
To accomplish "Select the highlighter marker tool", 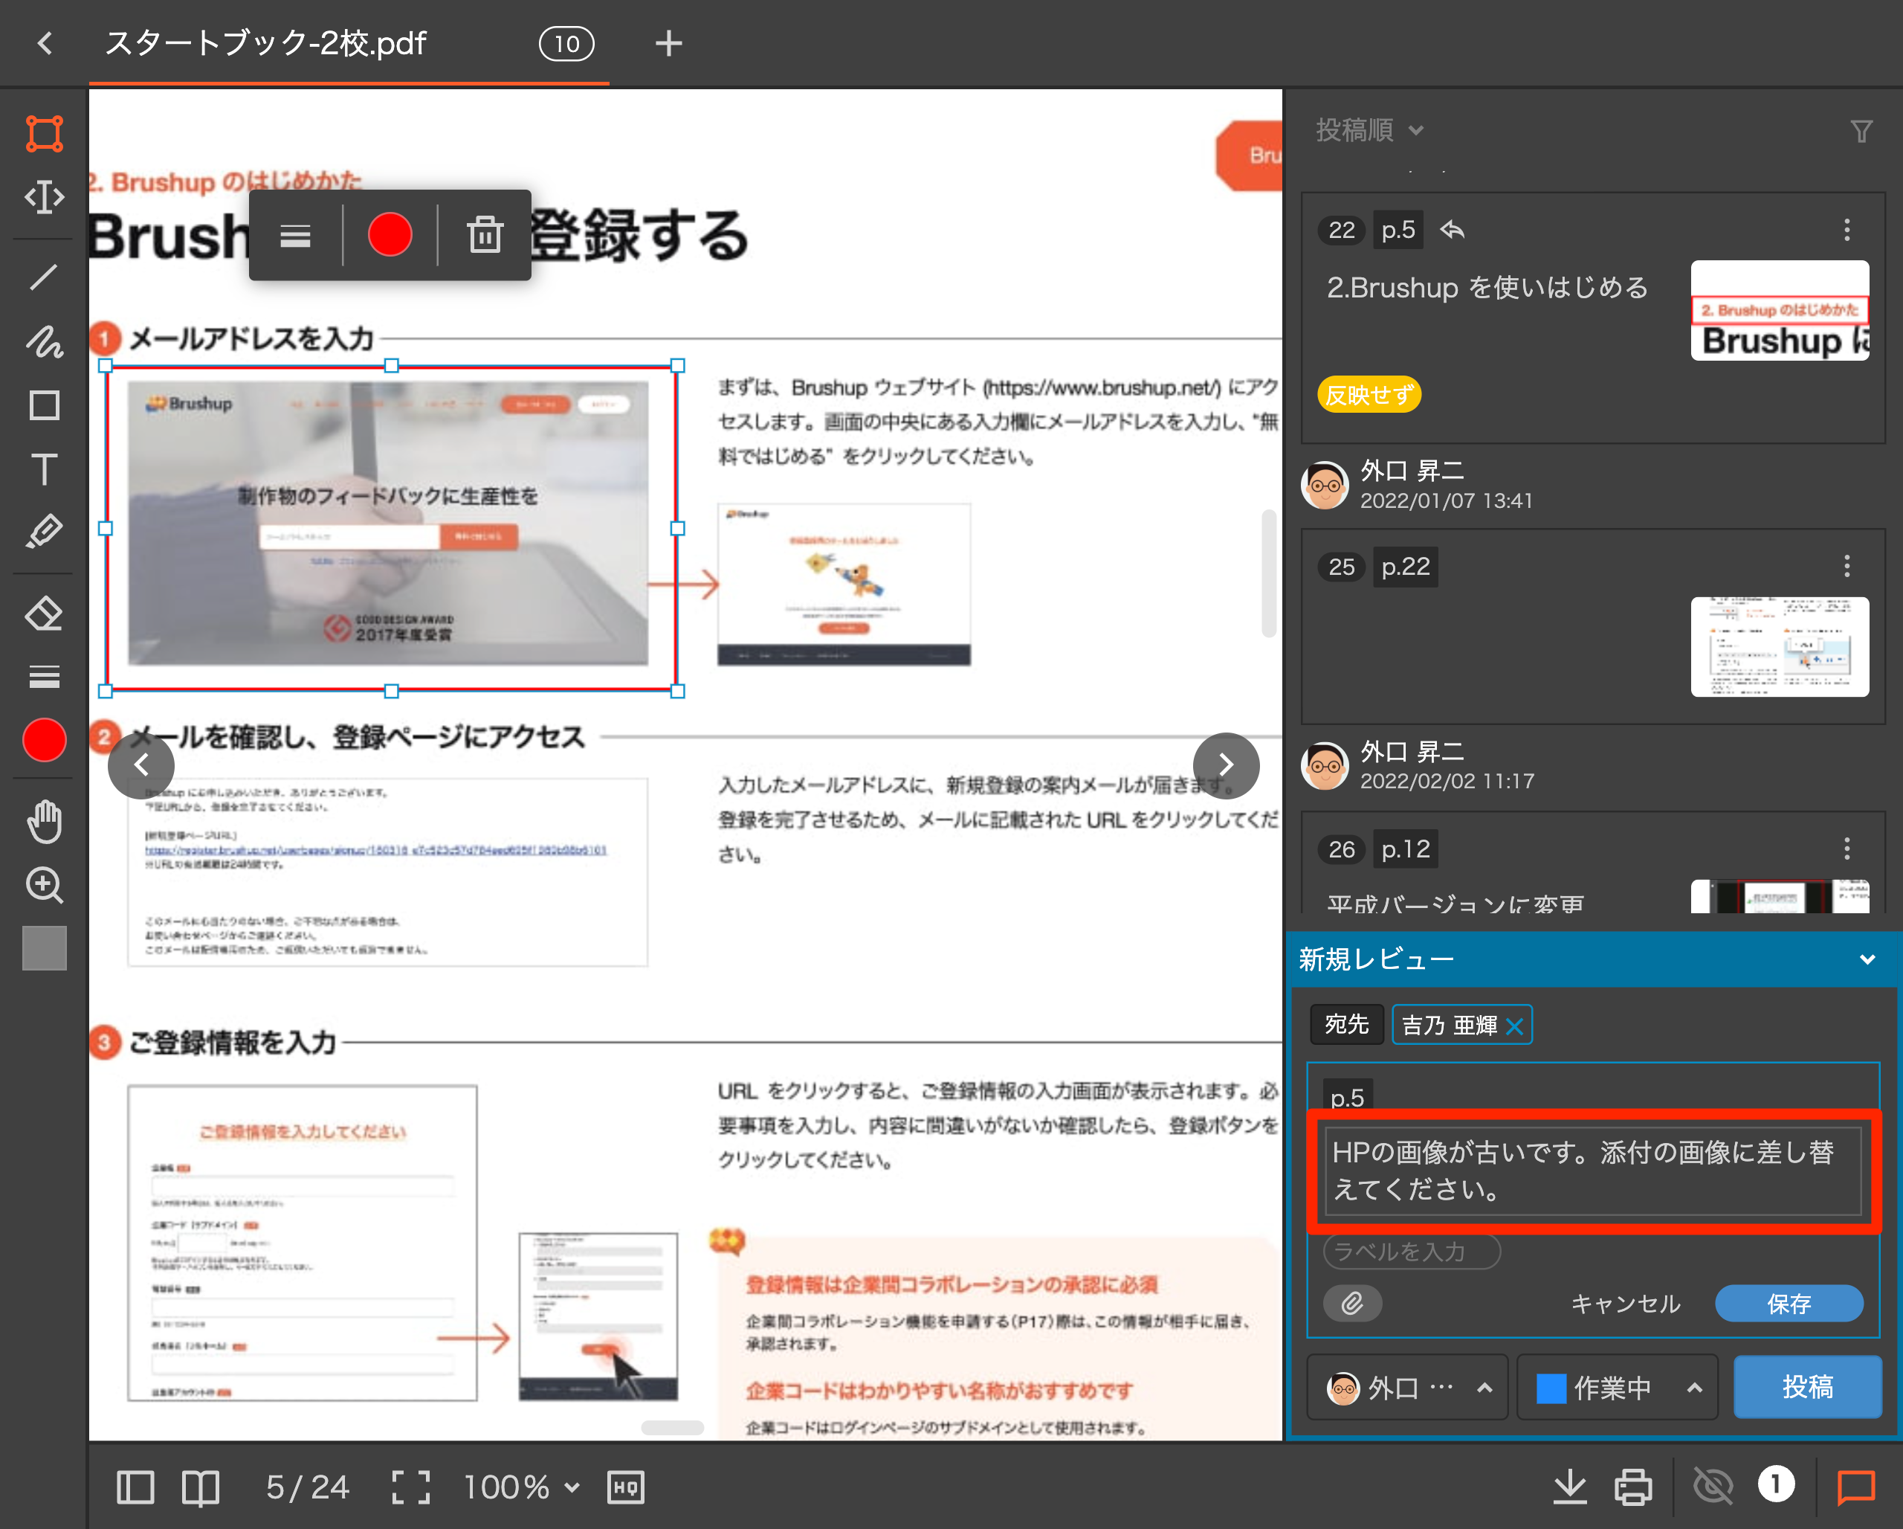I will point(44,530).
